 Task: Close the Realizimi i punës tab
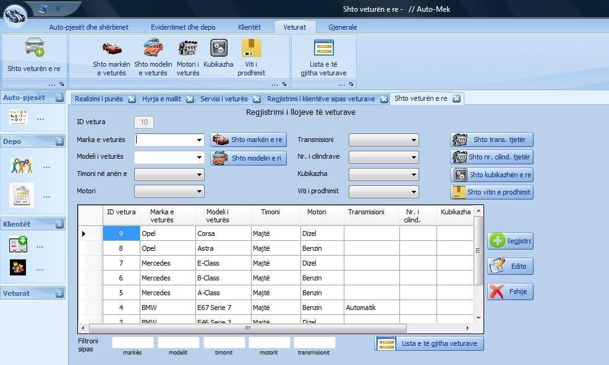tap(132, 99)
